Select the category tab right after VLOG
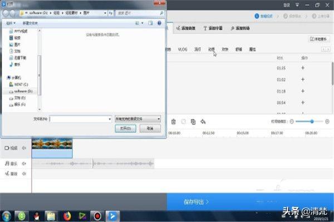 click(198, 49)
